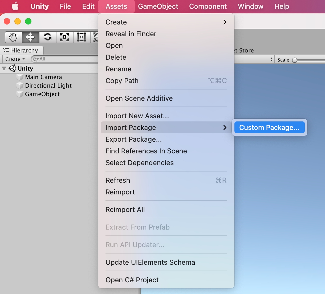
Task: Select the Move tool
Action: pyautogui.click(x=30, y=37)
